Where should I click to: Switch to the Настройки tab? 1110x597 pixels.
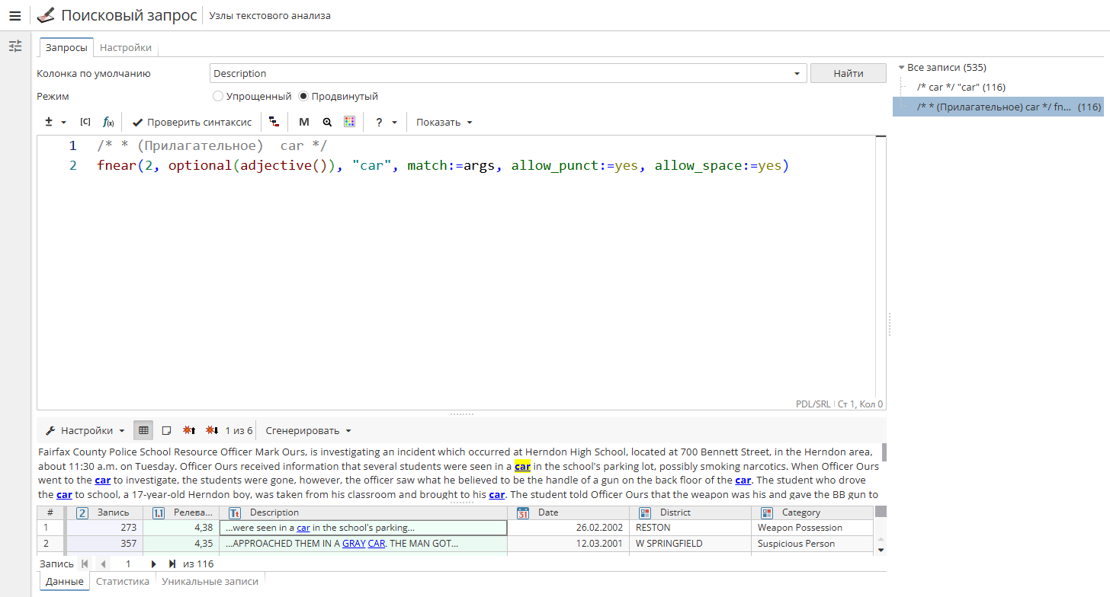pos(126,47)
